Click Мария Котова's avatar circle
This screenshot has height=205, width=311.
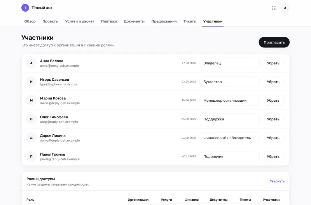[x=31, y=101]
